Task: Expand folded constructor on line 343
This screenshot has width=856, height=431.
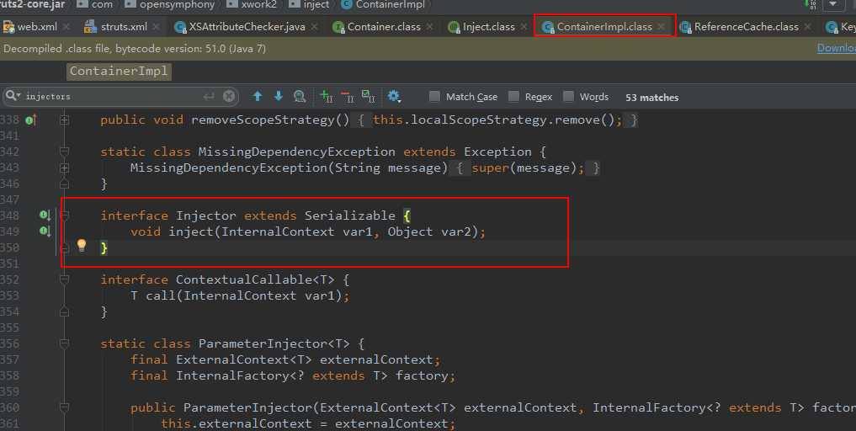Action: pyautogui.click(x=65, y=168)
